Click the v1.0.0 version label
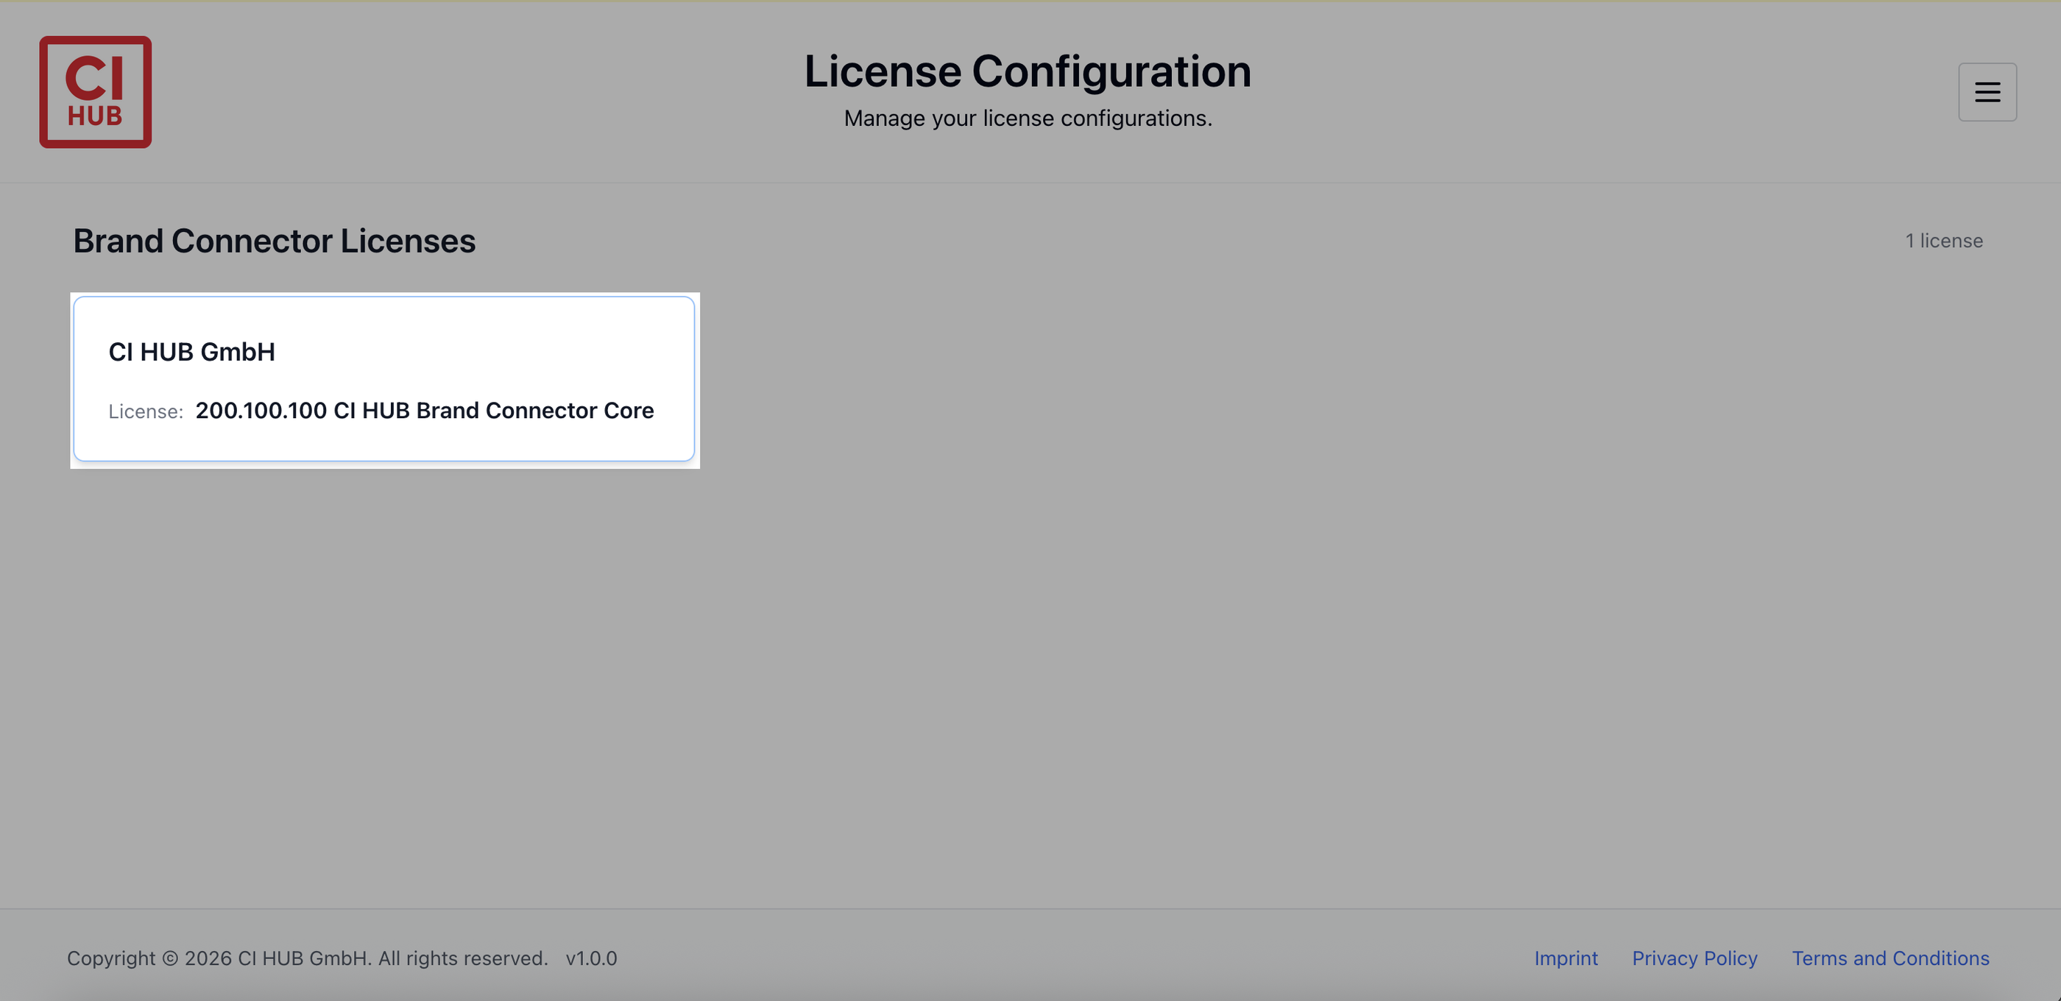The image size is (2061, 1001). pyautogui.click(x=591, y=958)
